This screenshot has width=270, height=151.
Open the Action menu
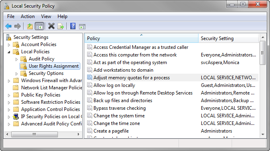coord(28,16)
